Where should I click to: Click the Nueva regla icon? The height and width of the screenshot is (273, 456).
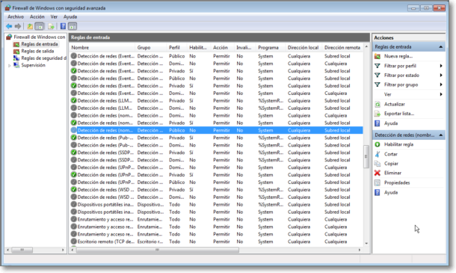378,56
